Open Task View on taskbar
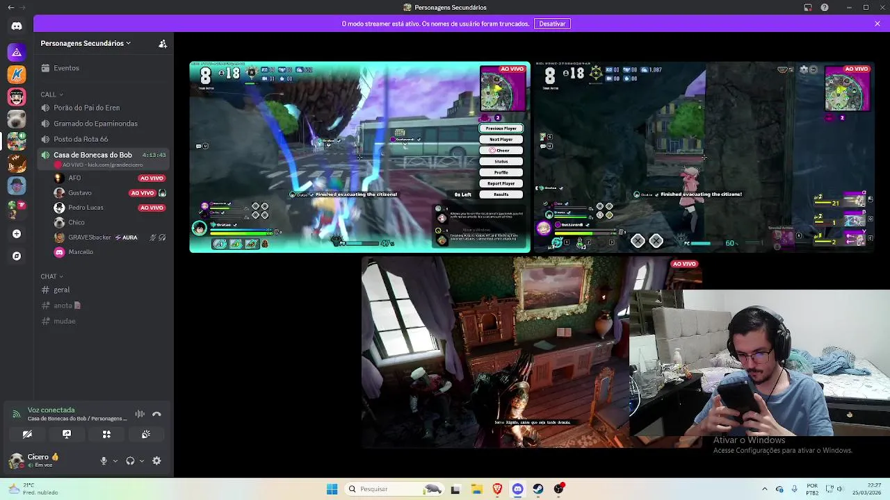Viewport: 890px width, 500px height. pyautogui.click(x=455, y=489)
